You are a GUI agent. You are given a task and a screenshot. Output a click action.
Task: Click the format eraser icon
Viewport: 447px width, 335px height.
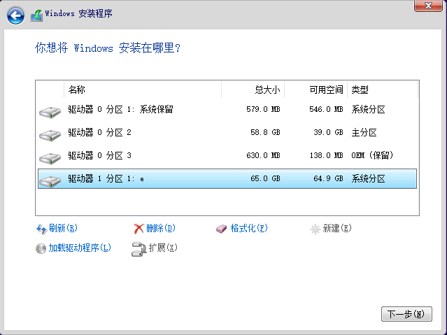pos(222,229)
